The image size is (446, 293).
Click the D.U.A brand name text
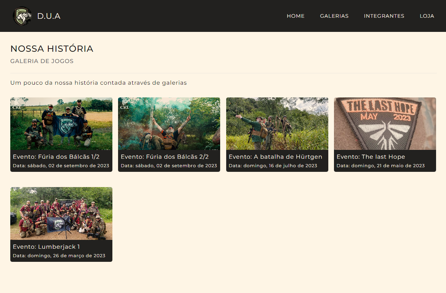pyautogui.click(x=49, y=16)
